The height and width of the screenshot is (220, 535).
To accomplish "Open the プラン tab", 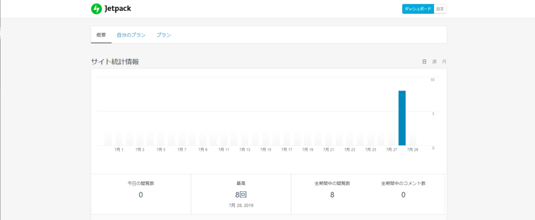I will point(164,35).
